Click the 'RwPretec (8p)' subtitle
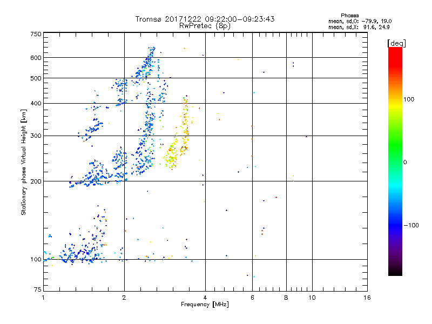The height and width of the screenshot is (324, 432). [205, 26]
